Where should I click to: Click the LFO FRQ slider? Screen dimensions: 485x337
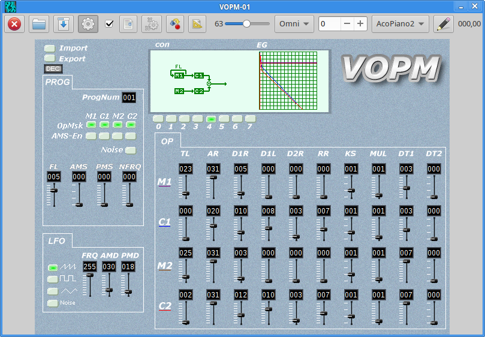click(x=90, y=285)
